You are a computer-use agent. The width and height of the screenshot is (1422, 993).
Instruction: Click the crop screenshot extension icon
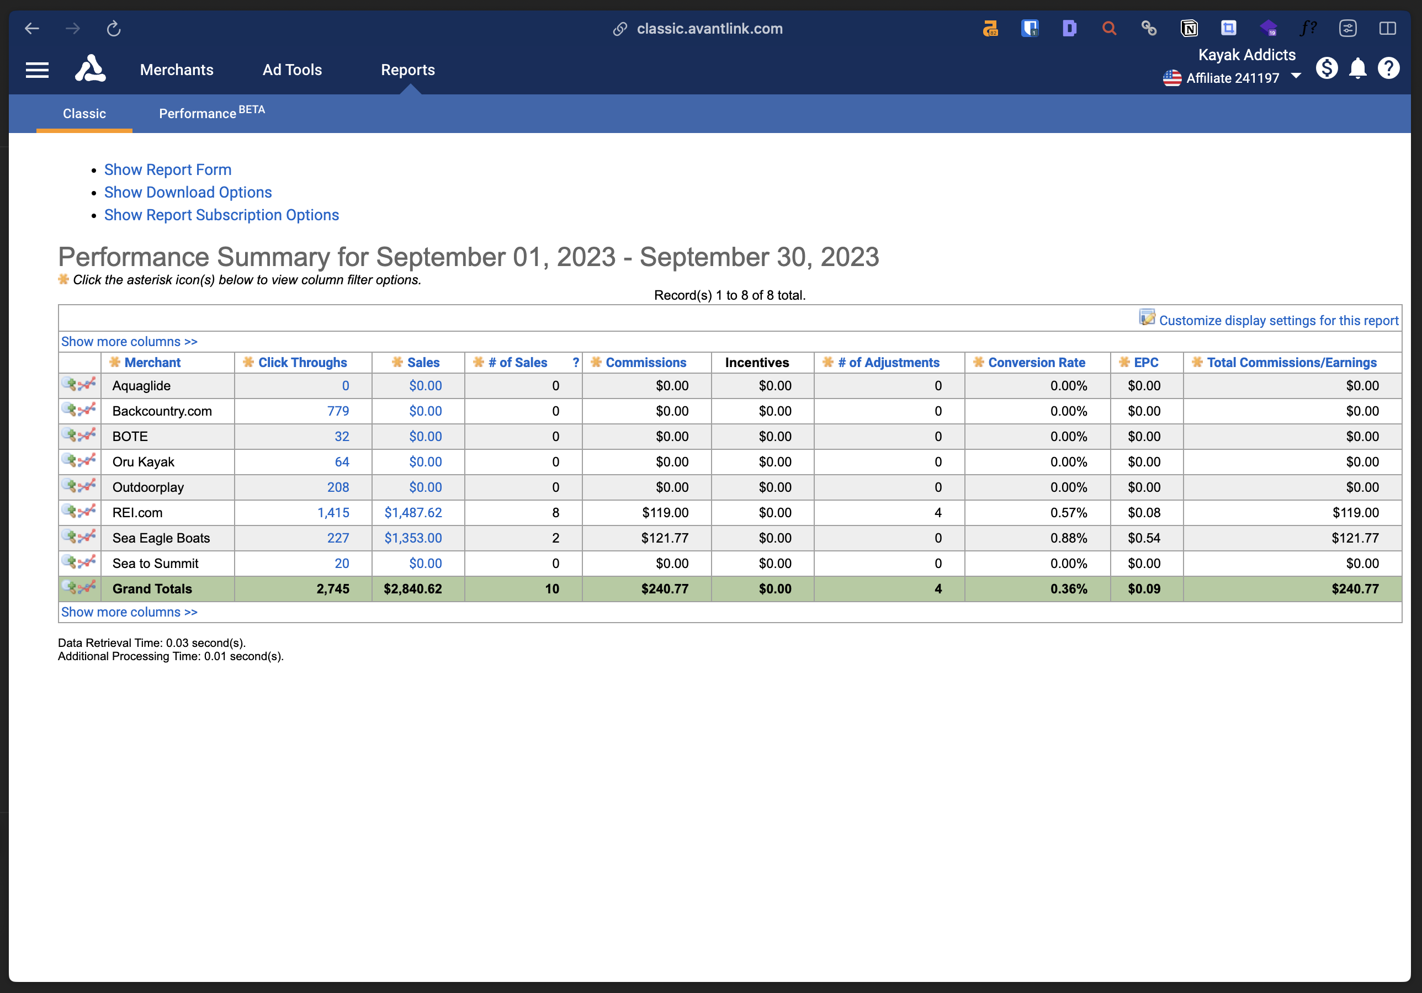(x=1228, y=29)
